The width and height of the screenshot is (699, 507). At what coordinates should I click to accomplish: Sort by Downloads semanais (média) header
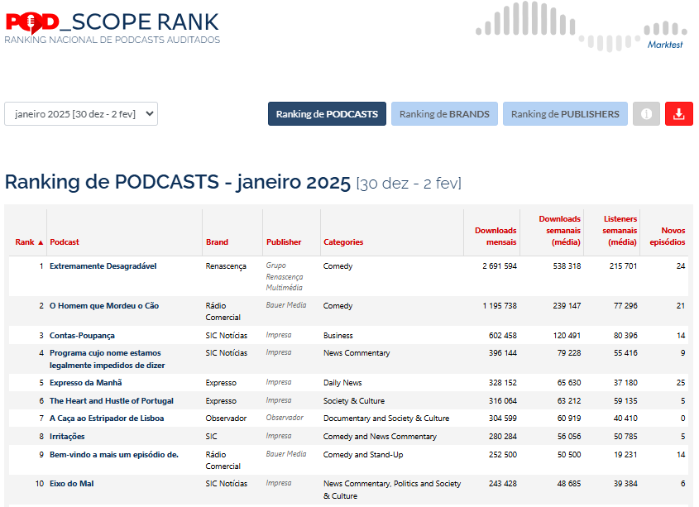(x=559, y=231)
